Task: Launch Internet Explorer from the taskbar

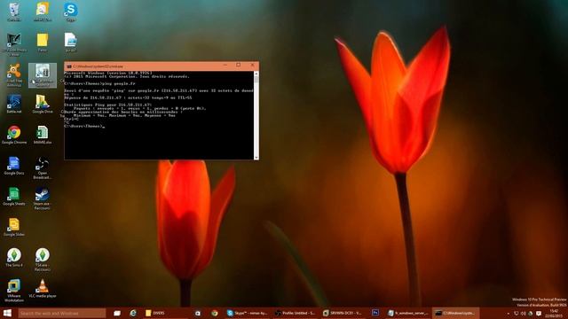Action: [x=133, y=313]
